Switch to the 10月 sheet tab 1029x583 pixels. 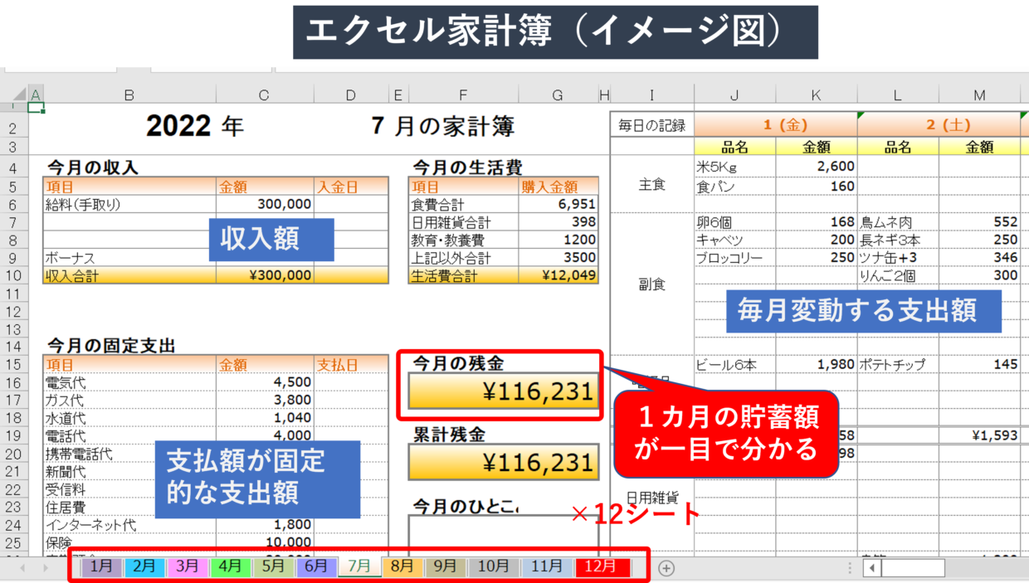[494, 567]
